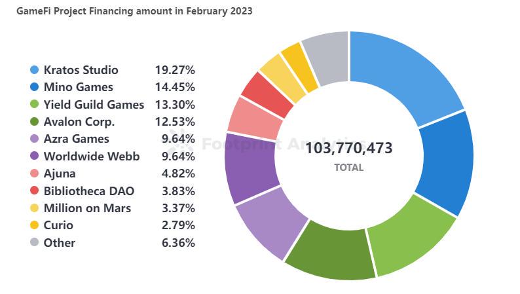Toggle the Avalon Corp. legend entry
The height and width of the screenshot is (294, 520).
point(79,122)
